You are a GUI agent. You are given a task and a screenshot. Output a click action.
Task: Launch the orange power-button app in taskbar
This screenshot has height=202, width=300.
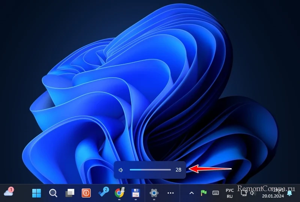pyautogui.click(x=86, y=193)
